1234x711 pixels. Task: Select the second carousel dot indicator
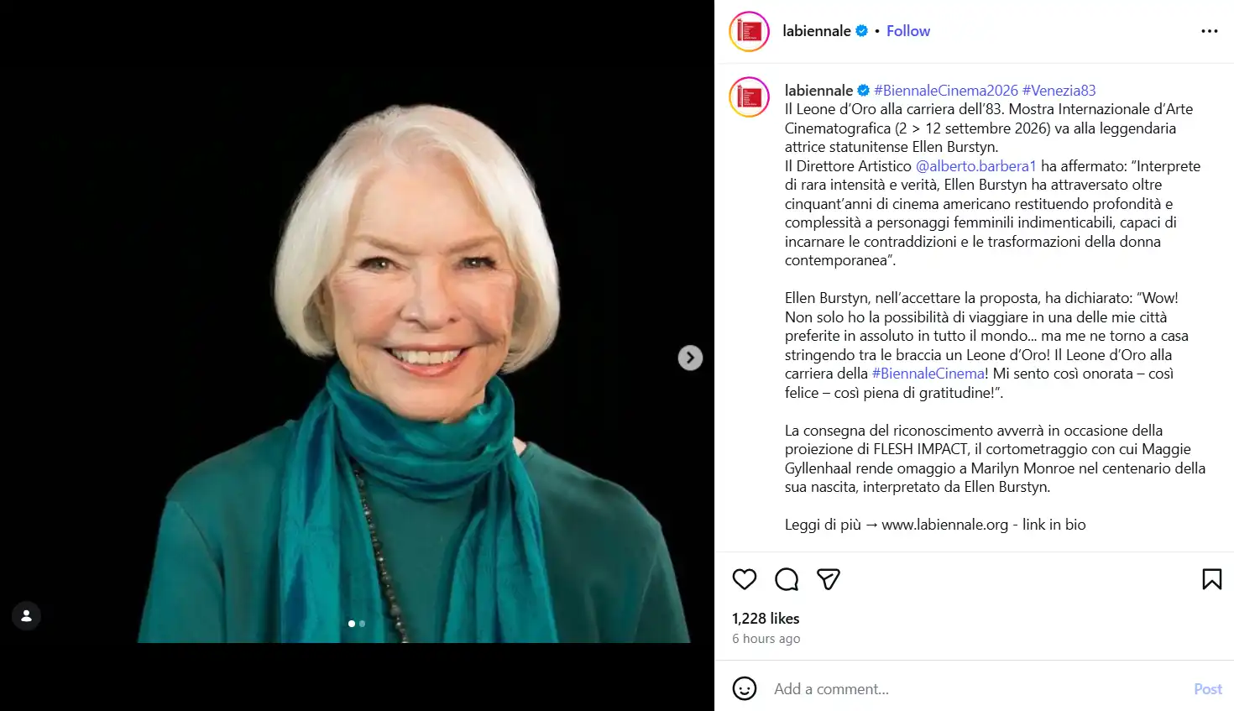(x=362, y=624)
